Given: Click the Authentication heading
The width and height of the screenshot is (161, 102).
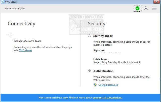Looking at the screenshot, I should click(103, 71).
